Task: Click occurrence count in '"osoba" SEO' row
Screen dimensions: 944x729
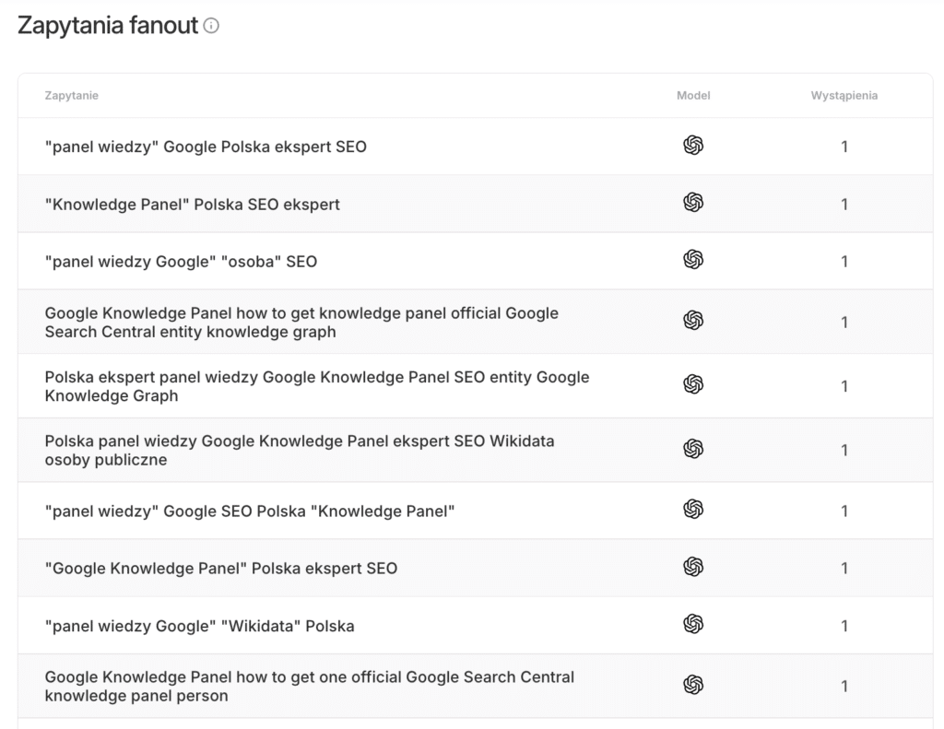Action: coord(844,262)
